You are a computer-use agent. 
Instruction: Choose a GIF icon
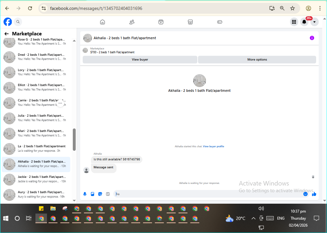click(x=108, y=194)
